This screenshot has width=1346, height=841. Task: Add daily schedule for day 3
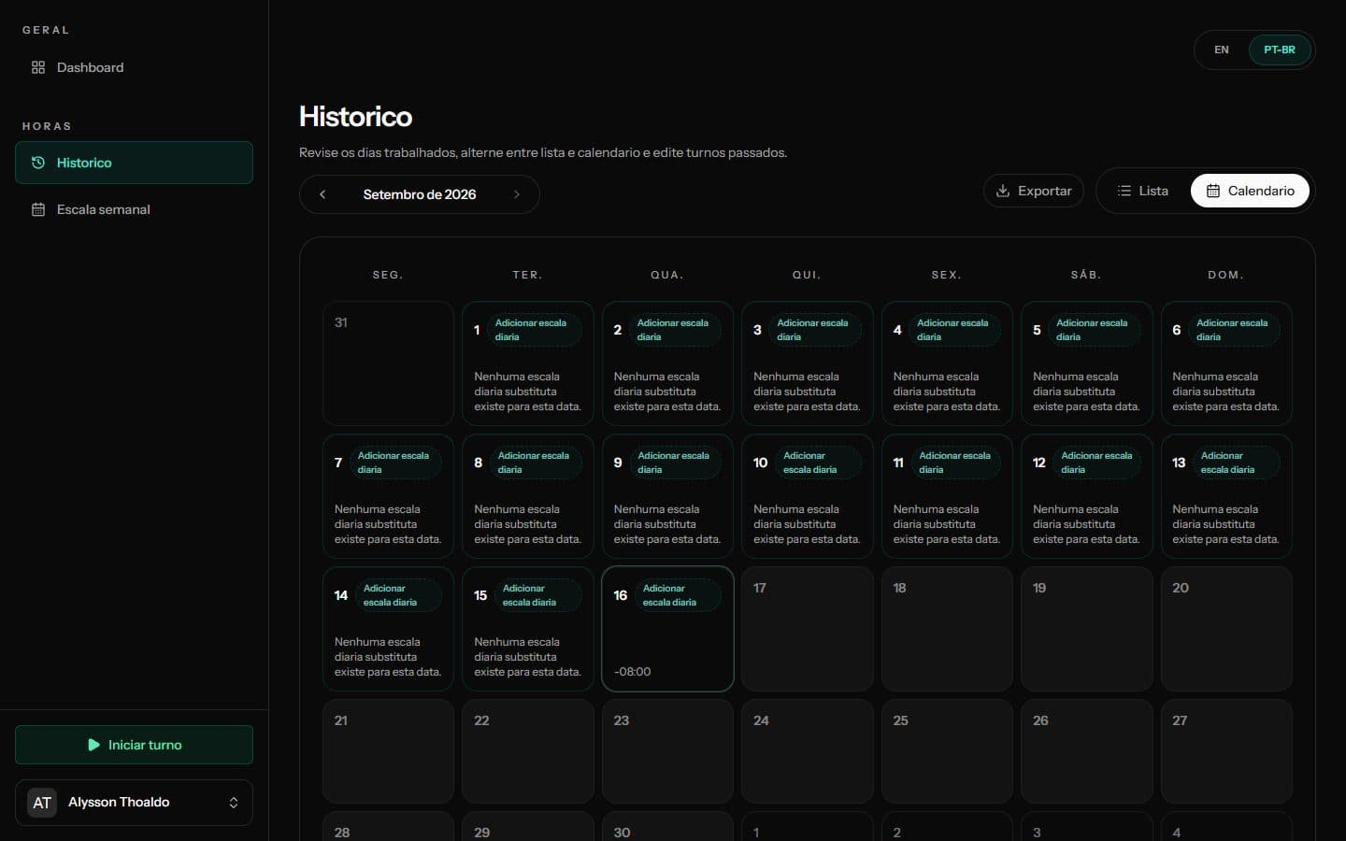point(814,330)
